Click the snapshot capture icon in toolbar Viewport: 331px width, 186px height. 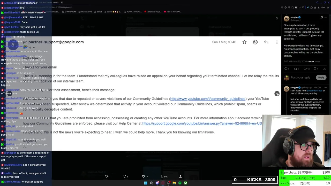tap(292, 7)
